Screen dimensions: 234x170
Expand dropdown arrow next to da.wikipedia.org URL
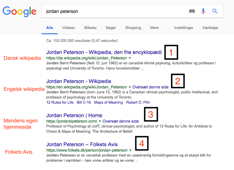[130, 58]
